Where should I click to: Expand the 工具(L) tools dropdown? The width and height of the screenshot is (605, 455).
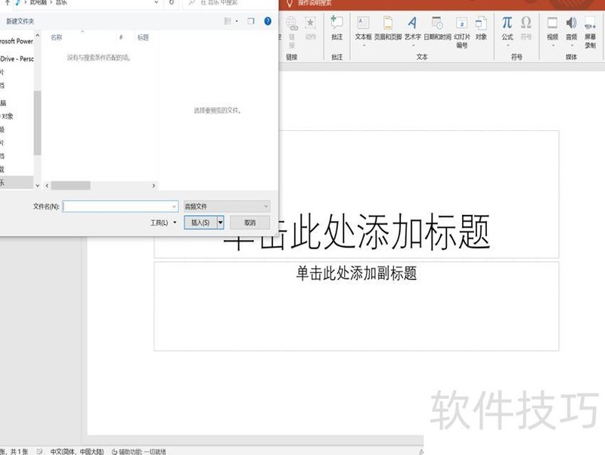coord(163,223)
